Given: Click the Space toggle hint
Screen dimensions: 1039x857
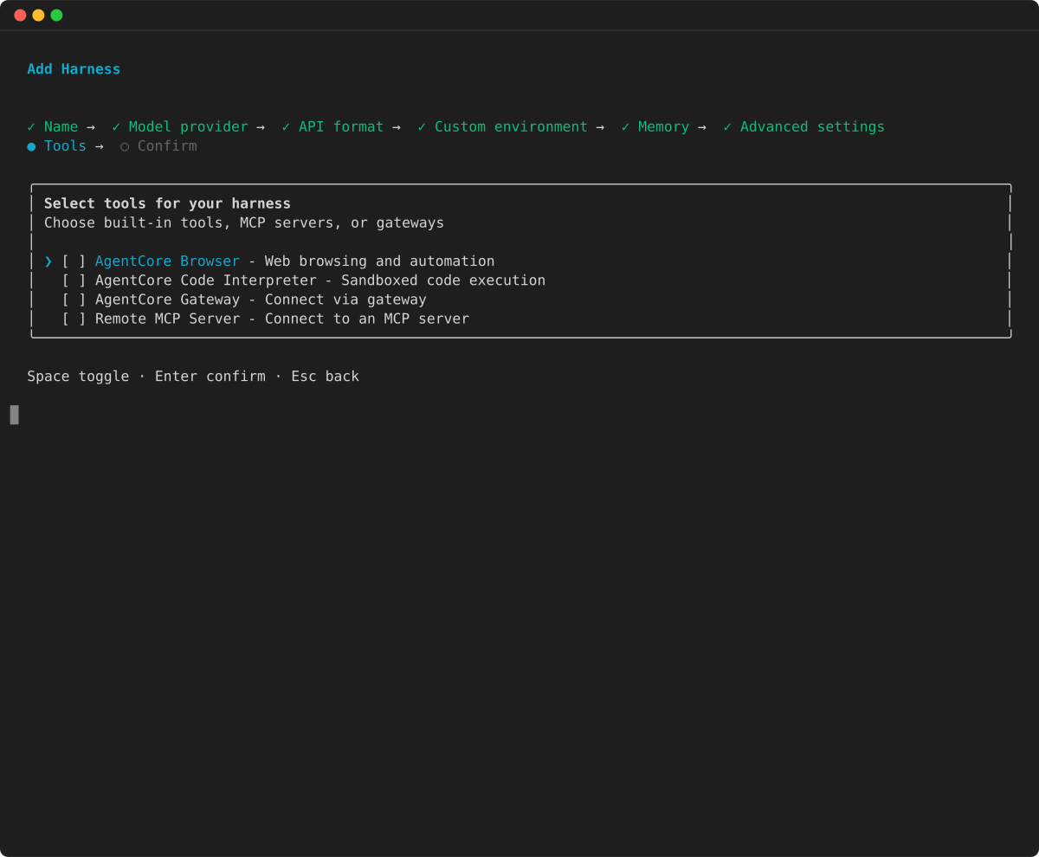Looking at the screenshot, I should click(x=78, y=377).
